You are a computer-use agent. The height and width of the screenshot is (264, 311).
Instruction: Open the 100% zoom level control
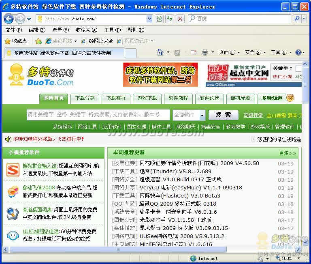[288, 258]
